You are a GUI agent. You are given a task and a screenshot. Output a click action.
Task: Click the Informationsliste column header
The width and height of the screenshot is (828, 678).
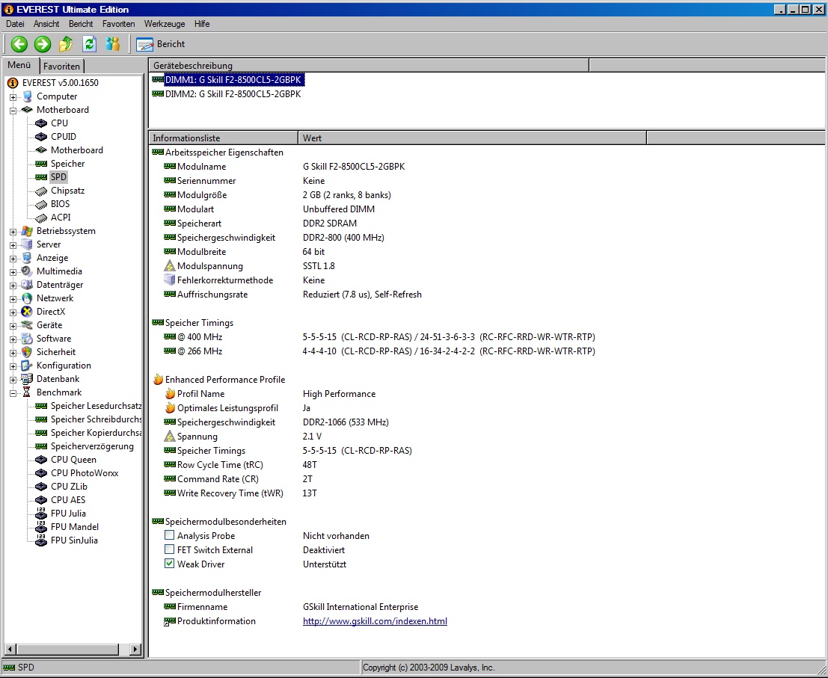(224, 138)
